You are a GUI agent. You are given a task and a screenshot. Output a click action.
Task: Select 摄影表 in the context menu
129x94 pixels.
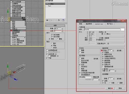(18, 34)
